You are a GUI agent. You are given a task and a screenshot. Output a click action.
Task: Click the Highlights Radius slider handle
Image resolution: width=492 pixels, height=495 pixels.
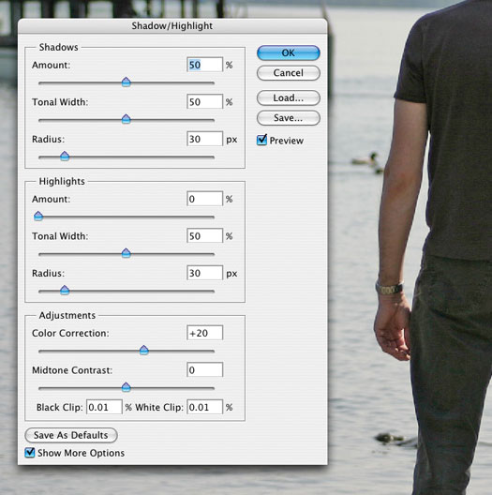coord(65,290)
